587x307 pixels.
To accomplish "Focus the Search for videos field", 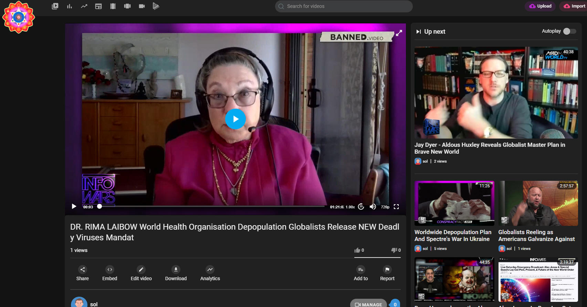I will [x=344, y=6].
